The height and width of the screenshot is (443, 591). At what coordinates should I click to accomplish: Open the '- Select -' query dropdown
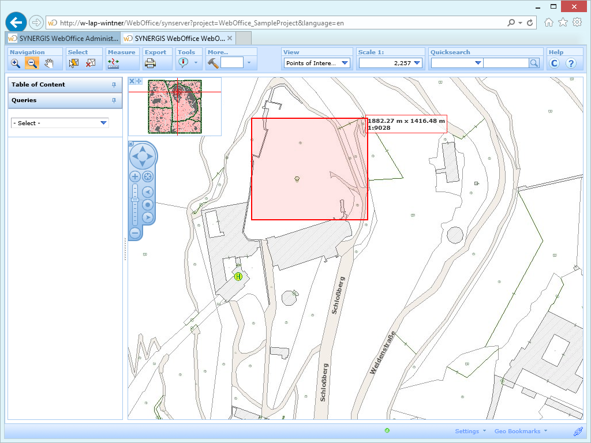(59, 123)
